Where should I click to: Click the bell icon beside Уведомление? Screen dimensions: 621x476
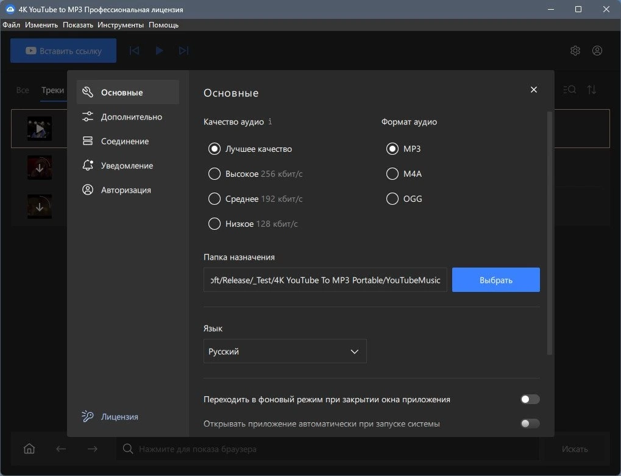88,165
